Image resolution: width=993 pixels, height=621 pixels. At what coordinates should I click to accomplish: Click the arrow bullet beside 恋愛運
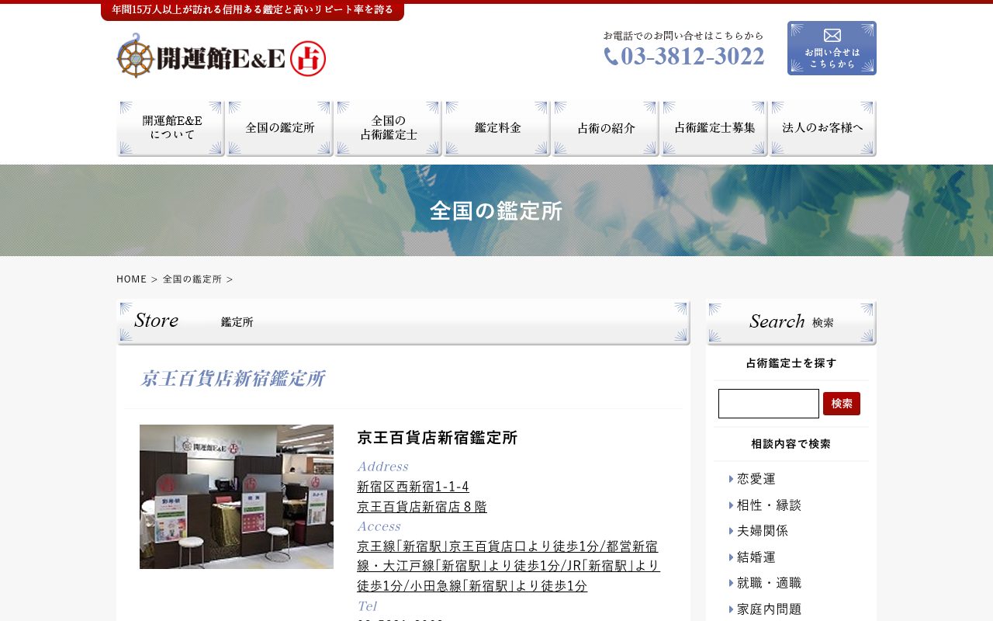coord(731,479)
